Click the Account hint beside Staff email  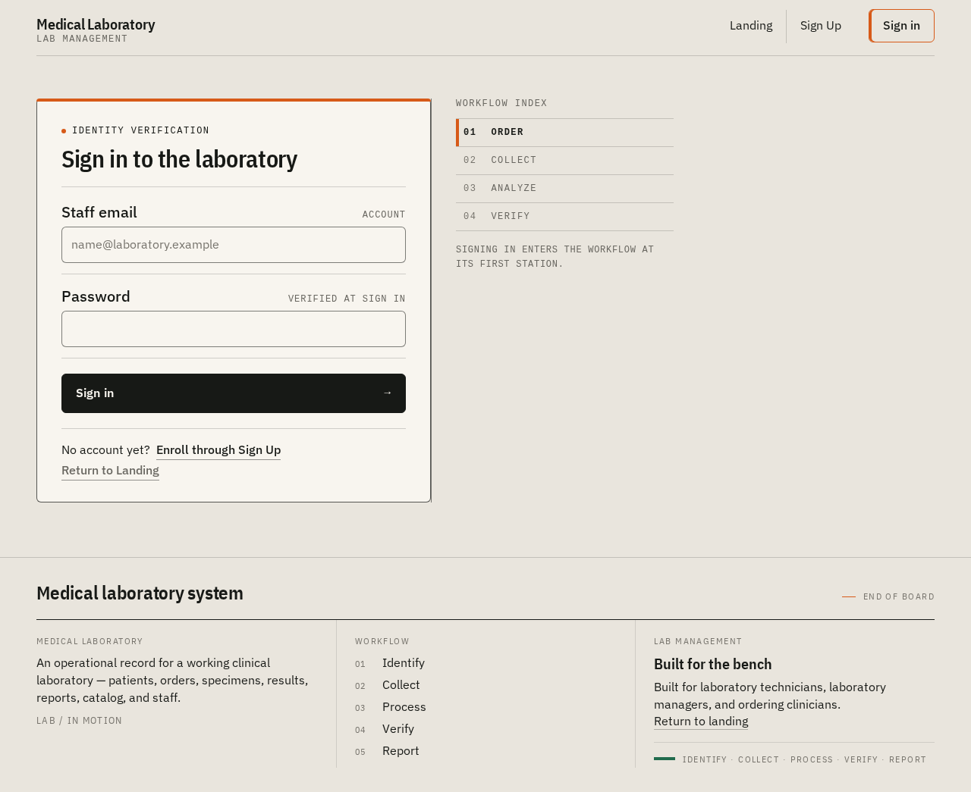384,214
